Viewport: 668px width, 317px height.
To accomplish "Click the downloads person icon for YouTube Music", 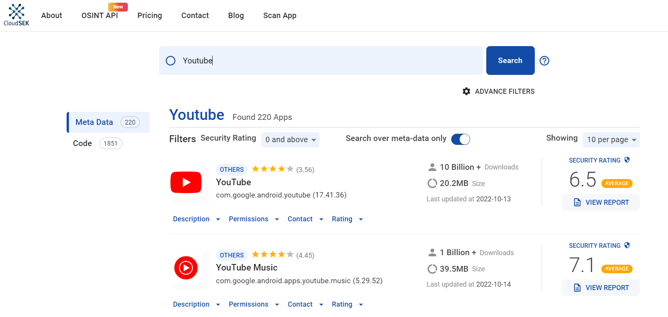I will pyautogui.click(x=432, y=252).
